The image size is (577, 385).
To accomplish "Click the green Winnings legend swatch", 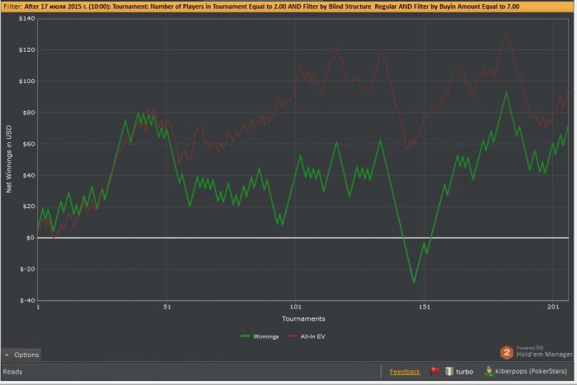I will (245, 336).
